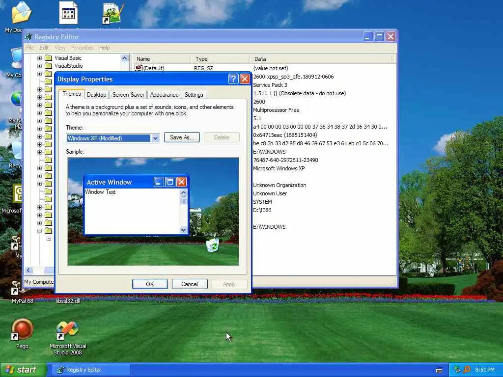503x377 pixels.
Task: Open the MyPal 68 desktop shortcut
Action: 22,293
